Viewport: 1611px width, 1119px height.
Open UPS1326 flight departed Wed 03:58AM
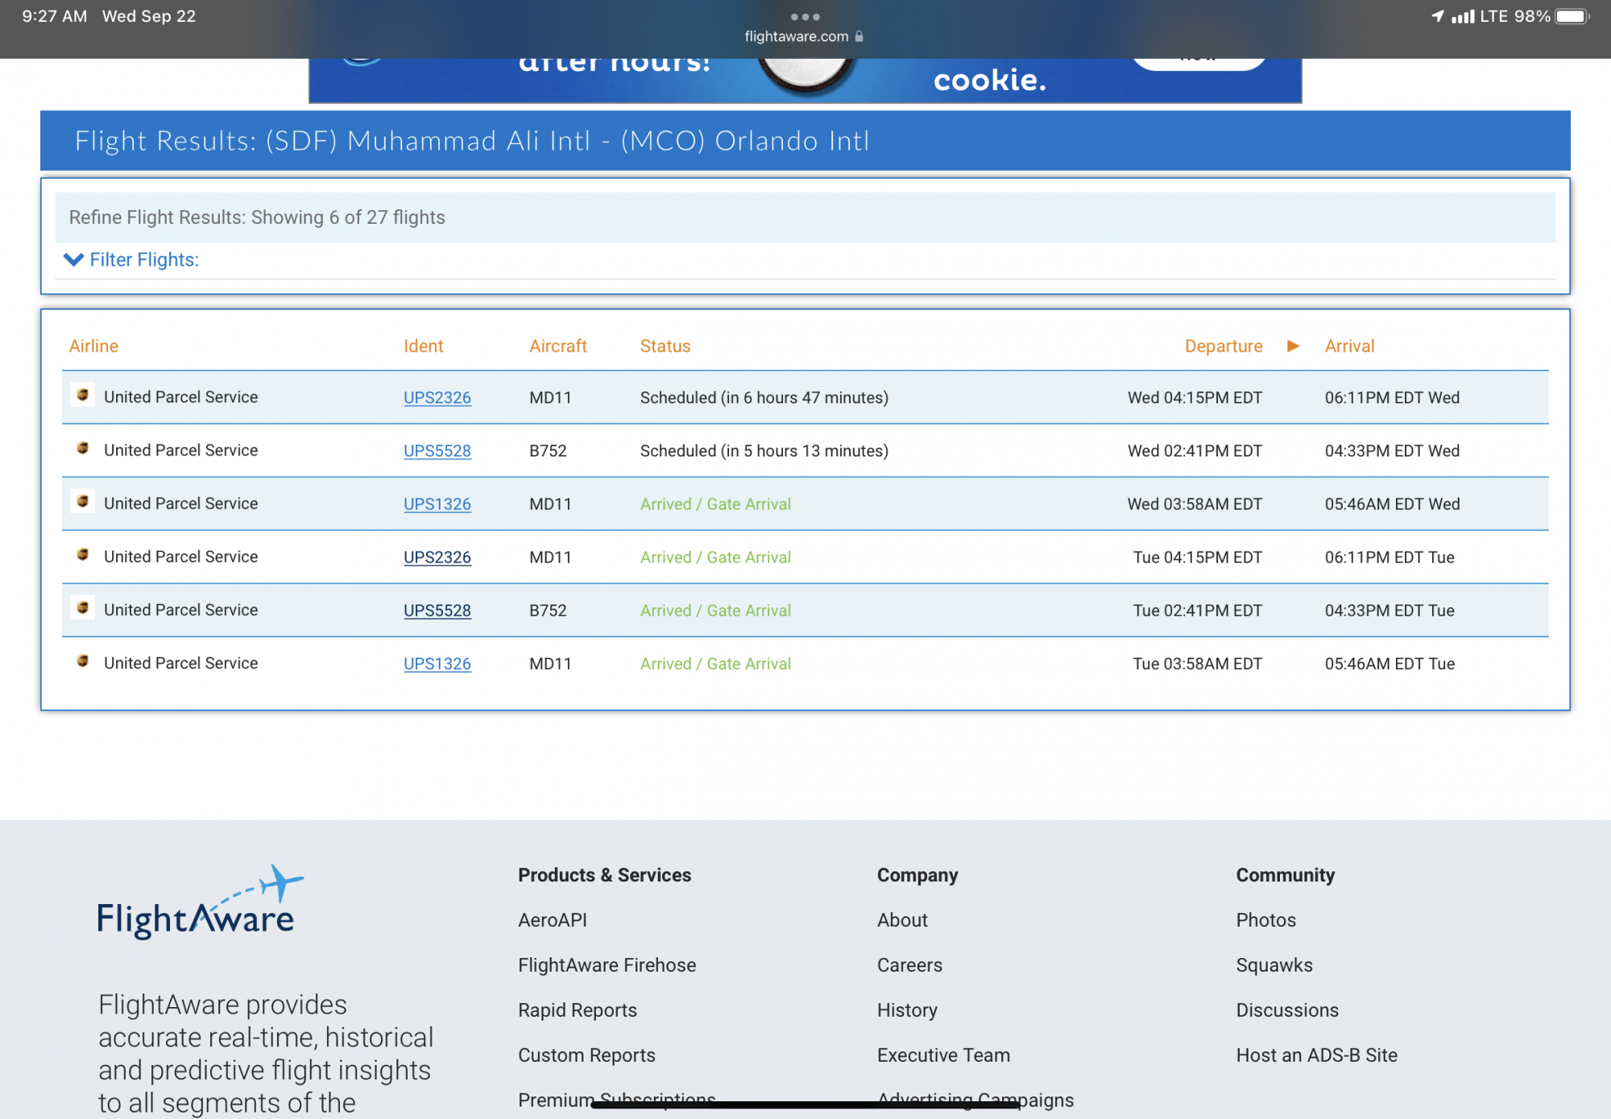tap(437, 504)
